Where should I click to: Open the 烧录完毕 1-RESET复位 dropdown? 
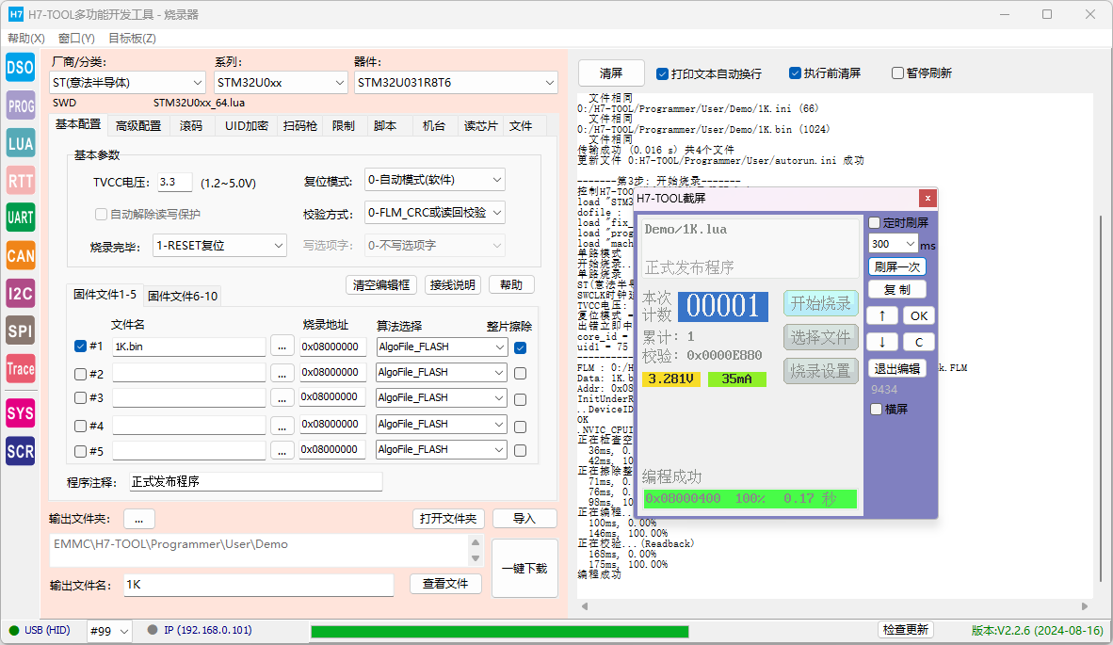(220, 246)
